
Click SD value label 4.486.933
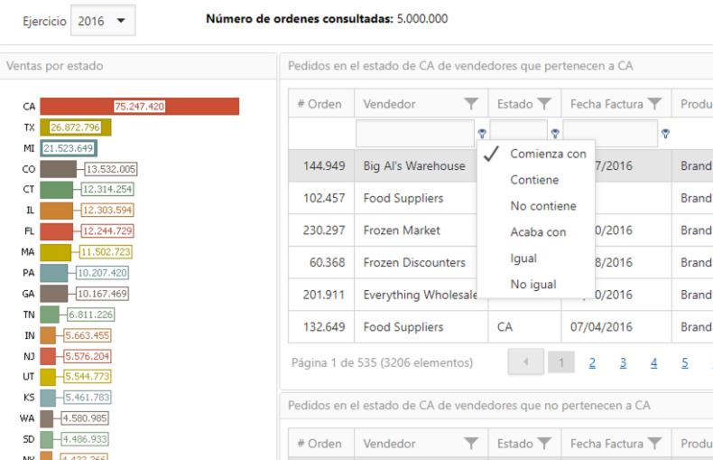[85, 439]
